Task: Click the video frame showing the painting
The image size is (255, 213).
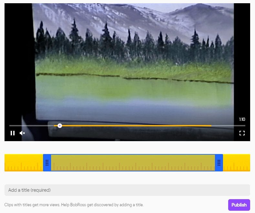Action: coord(127,65)
